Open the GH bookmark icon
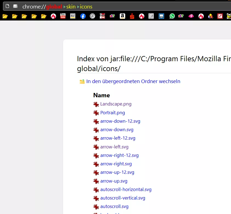 pyautogui.click(x=151, y=16)
